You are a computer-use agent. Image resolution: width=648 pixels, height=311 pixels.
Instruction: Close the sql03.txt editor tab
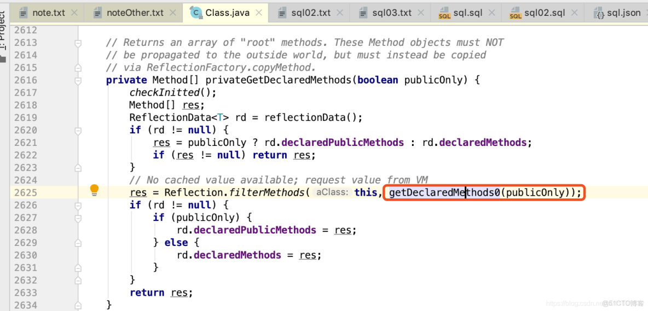tap(421, 13)
